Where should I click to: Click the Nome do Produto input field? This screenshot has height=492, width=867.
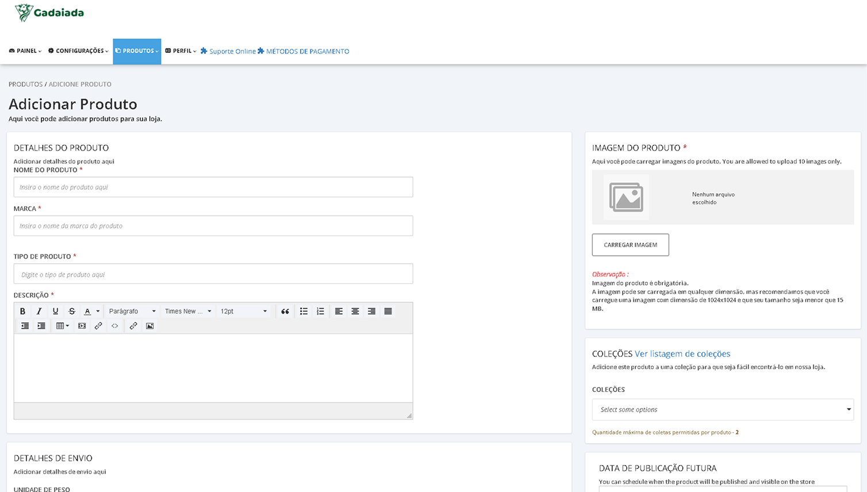point(213,187)
